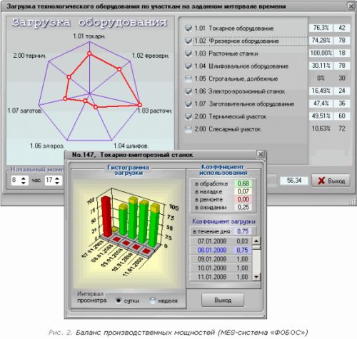Click the 1.06 эл-эроз. radar label
This screenshot has width=357, height=339.
[47, 146]
